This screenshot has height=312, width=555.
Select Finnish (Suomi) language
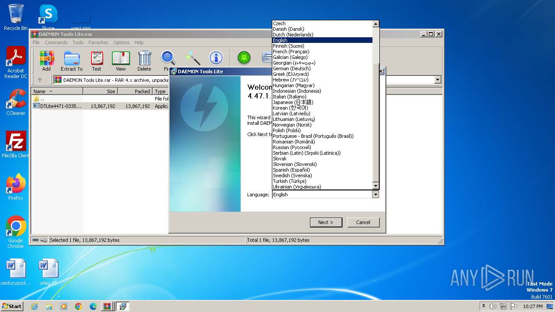(322, 46)
